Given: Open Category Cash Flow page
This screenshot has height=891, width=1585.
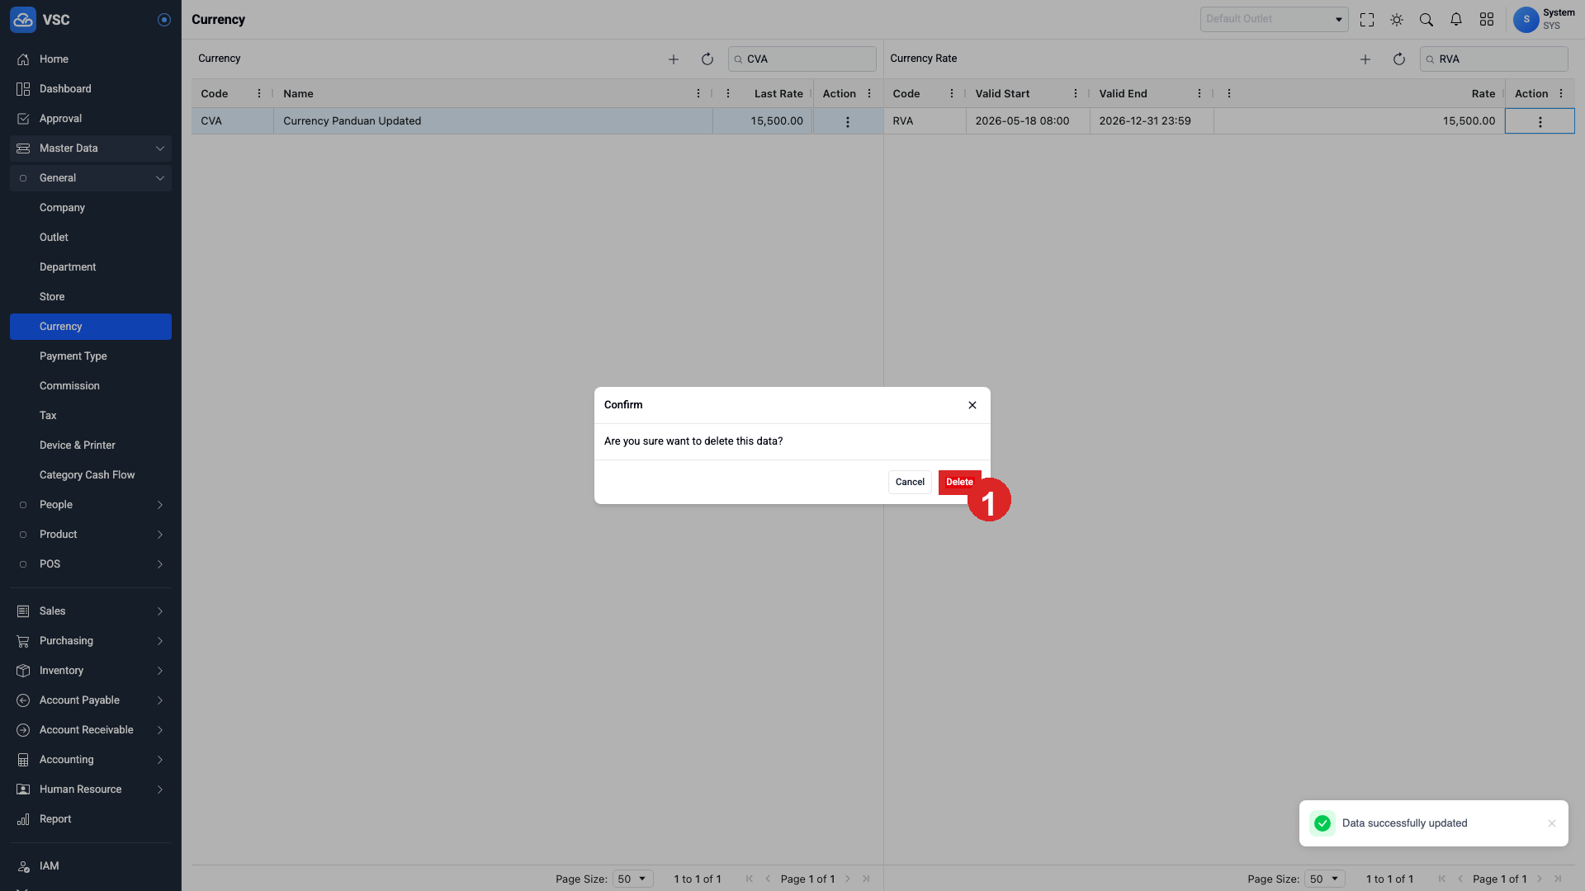Looking at the screenshot, I should [x=91, y=475].
